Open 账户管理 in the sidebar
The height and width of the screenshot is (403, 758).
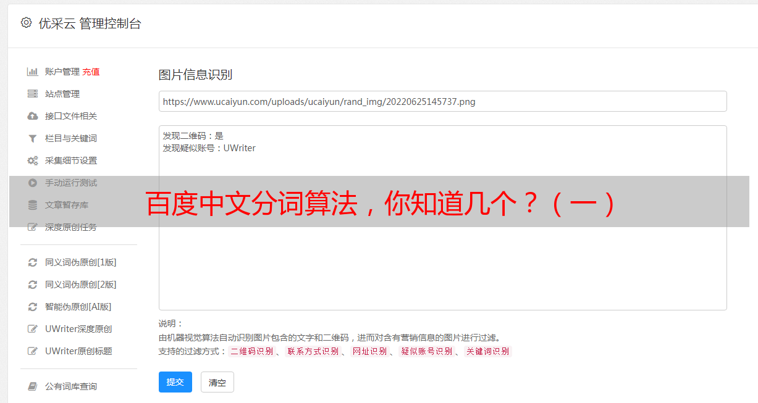pos(62,72)
